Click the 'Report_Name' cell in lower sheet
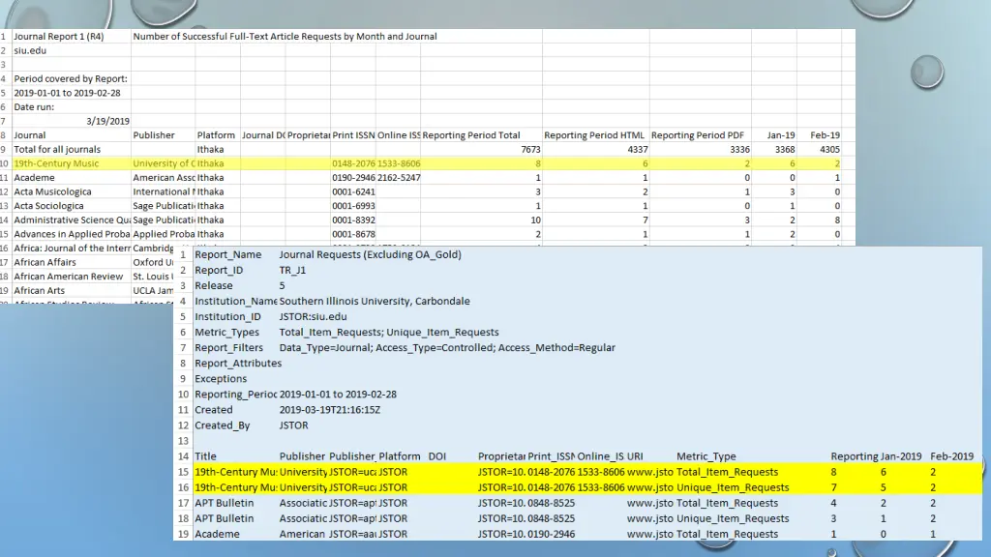 pos(228,254)
